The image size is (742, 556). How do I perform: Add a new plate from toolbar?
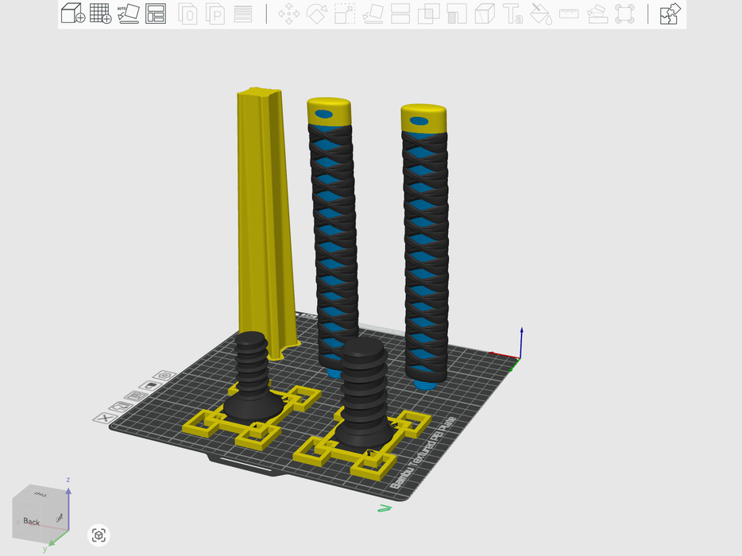point(100,14)
